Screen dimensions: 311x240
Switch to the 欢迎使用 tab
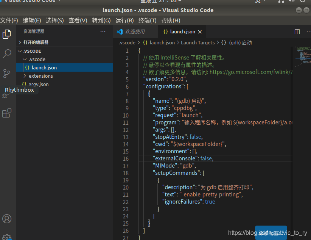135,31
